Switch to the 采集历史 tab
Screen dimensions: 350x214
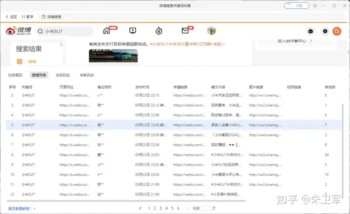pos(87,75)
